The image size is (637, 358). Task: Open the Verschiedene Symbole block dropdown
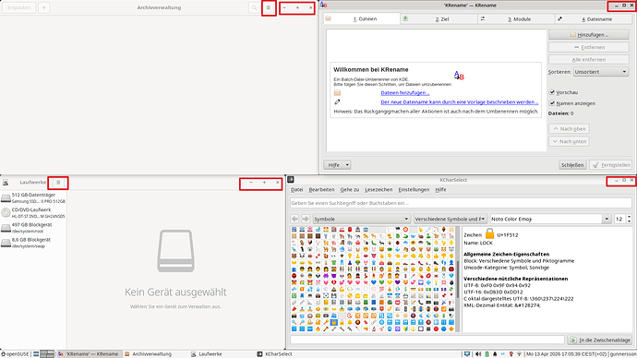[x=451, y=219]
